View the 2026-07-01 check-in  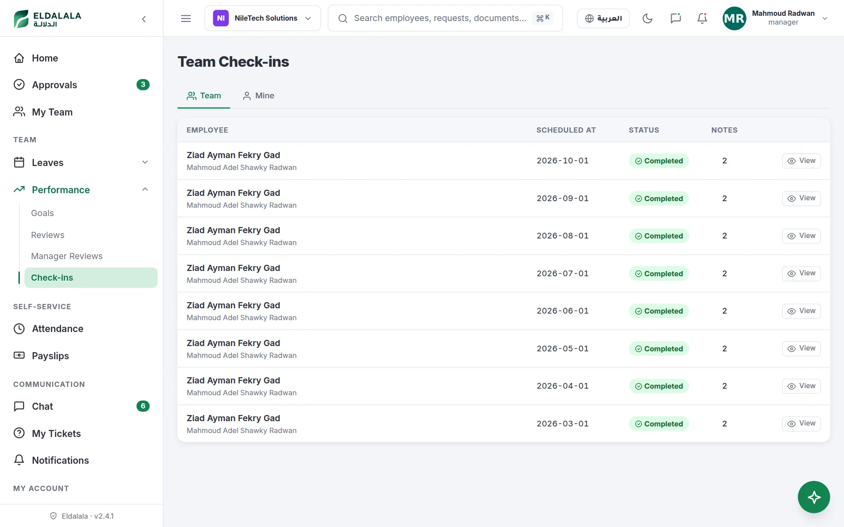coord(801,273)
